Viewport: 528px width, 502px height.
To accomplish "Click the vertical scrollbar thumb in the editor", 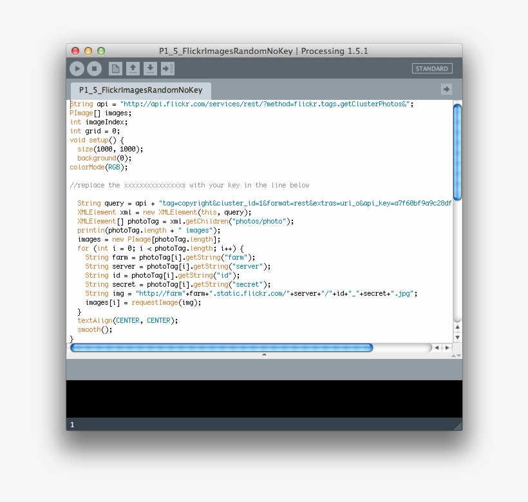I will click(457, 152).
